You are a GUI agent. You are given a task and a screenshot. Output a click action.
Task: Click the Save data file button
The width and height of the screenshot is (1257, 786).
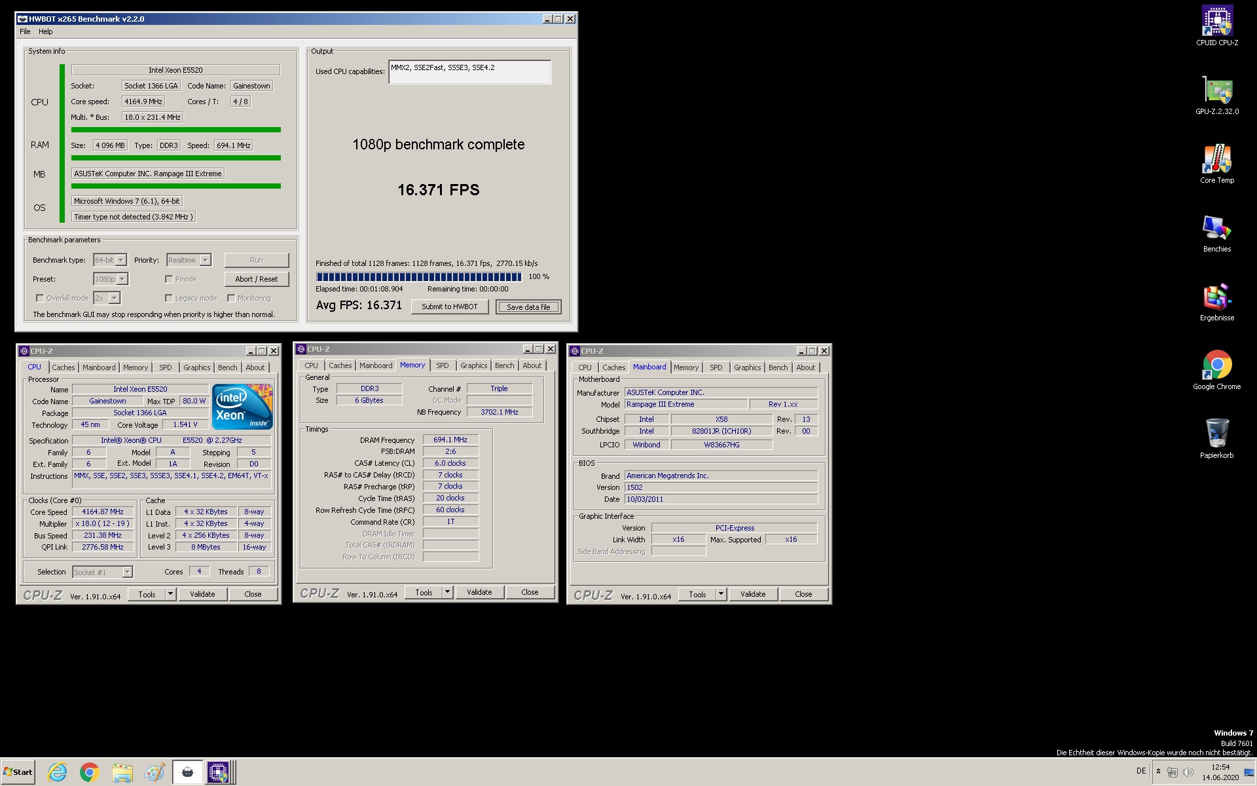pos(528,307)
